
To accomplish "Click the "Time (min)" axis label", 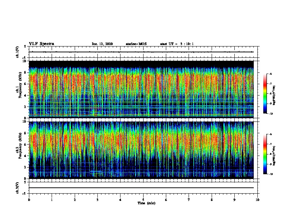I will [146, 203].
